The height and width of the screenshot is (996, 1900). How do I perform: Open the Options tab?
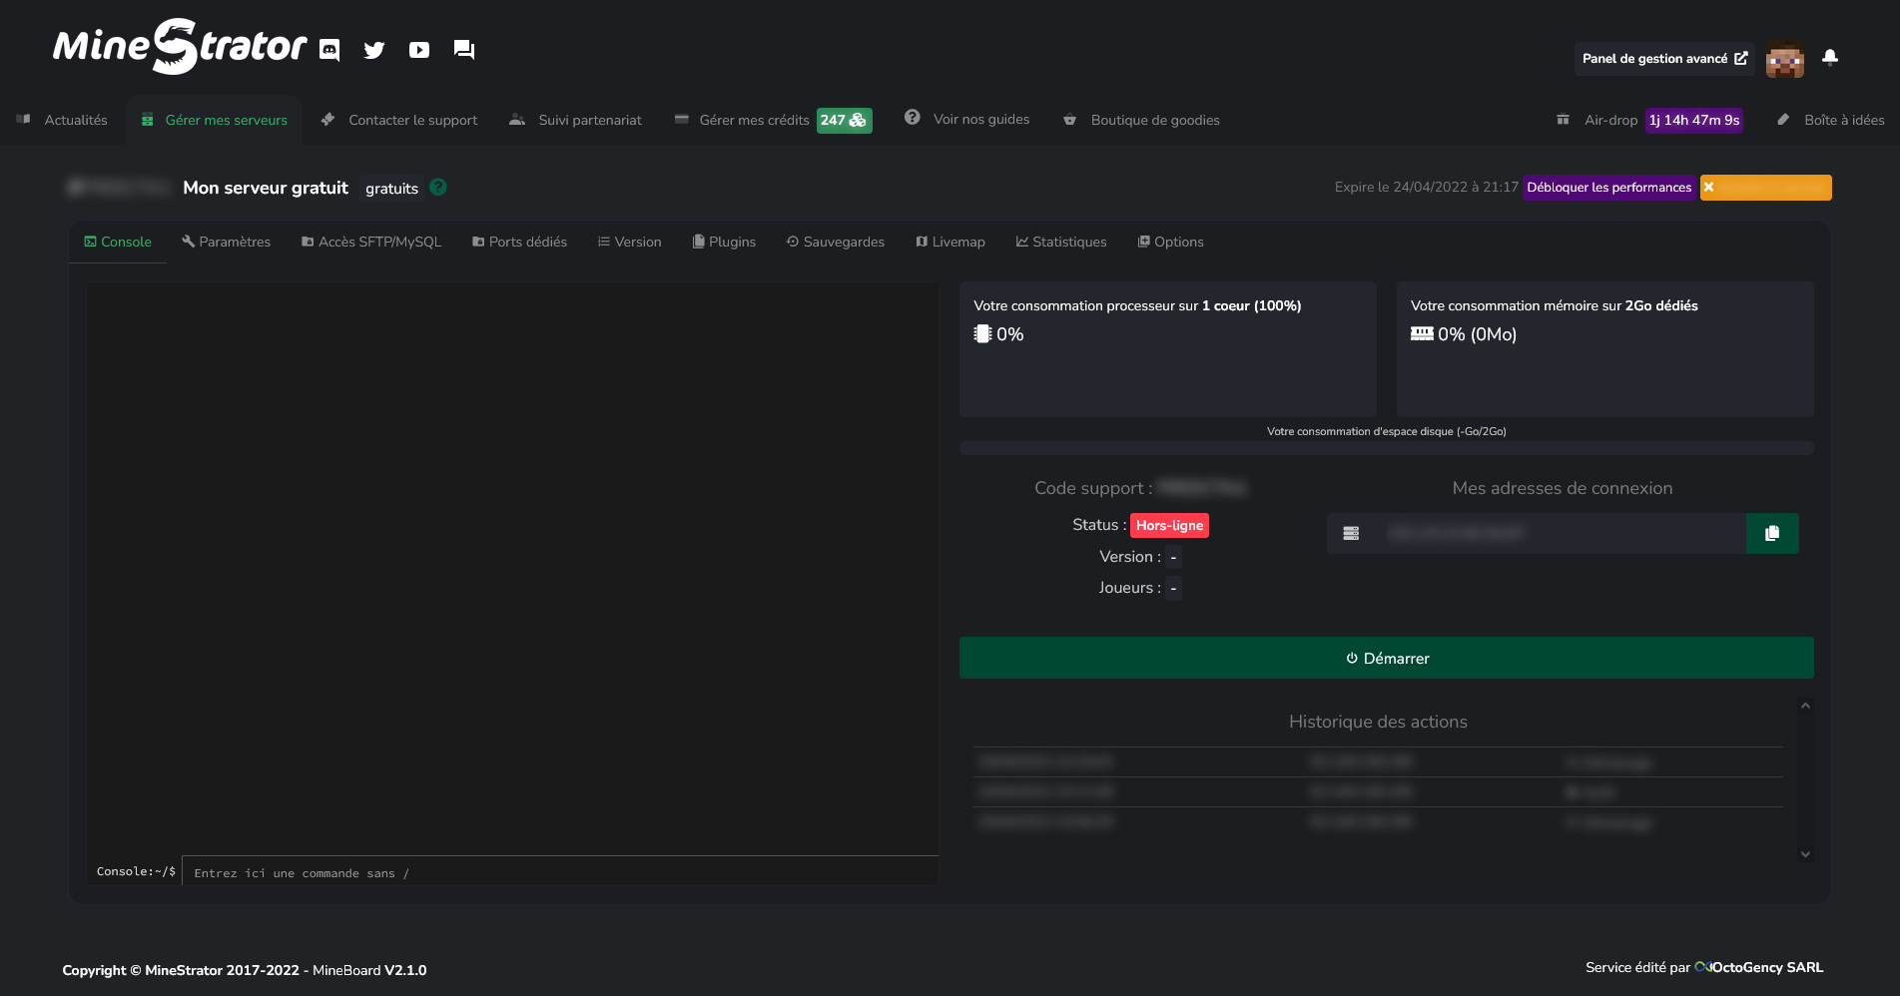[x=1171, y=242]
